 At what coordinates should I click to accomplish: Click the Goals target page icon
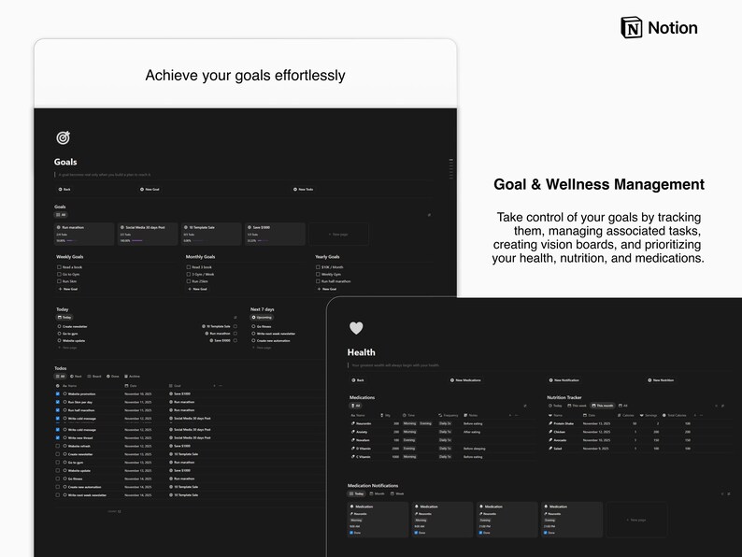pyautogui.click(x=63, y=137)
